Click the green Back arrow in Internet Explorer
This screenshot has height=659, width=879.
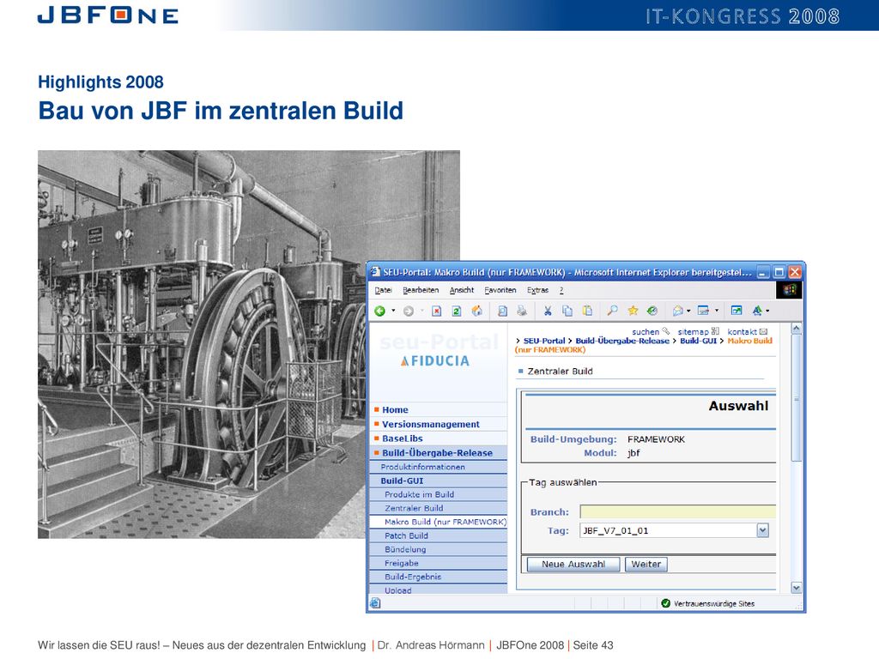click(x=379, y=311)
